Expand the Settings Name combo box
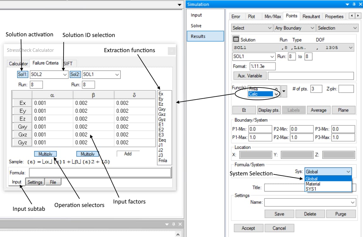This screenshot has width=363, height=237. point(353,202)
